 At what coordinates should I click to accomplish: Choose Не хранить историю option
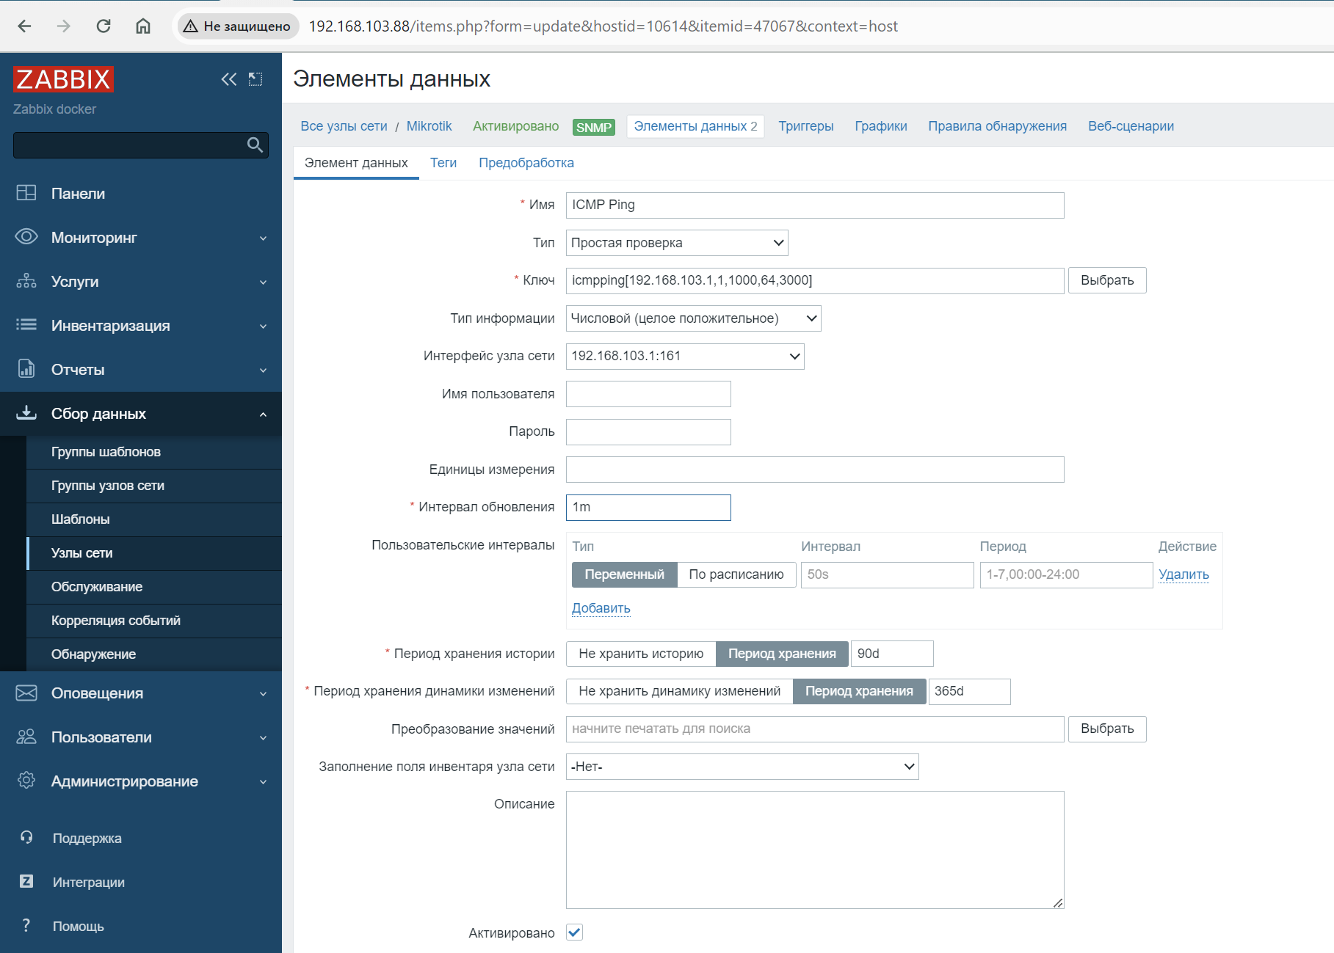640,654
